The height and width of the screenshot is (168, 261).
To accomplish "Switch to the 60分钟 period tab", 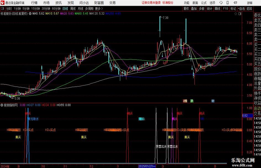I will pyautogui.click(x=56, y=9).
